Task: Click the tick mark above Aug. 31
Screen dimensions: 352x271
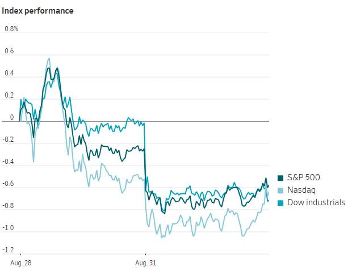Action: (145, 255)
